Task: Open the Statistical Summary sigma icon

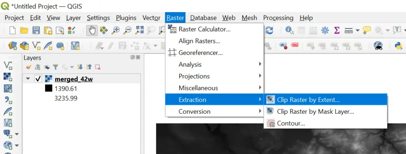Action: [337, 30]
